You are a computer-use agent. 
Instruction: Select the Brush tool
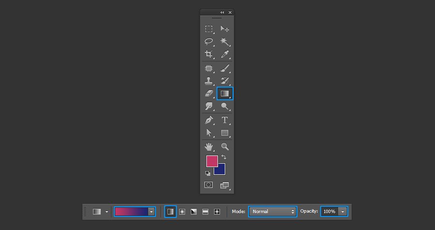(x=225, y=68)
